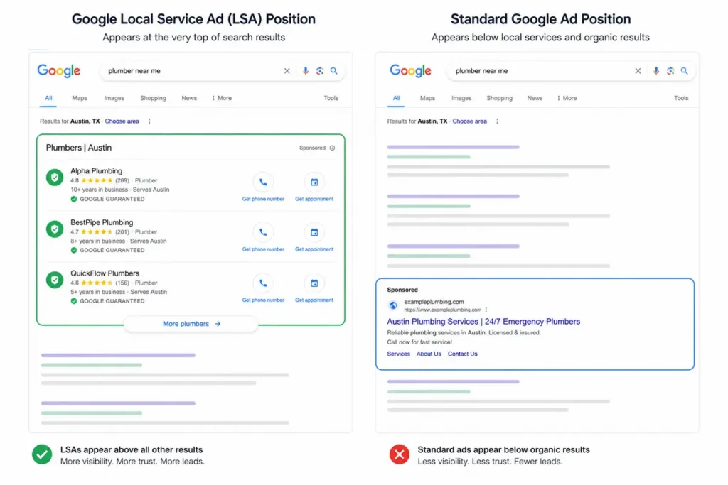Click the magnifier search icon in left search box
Viewport: 728px width, 485px height.
pos(334,71)
